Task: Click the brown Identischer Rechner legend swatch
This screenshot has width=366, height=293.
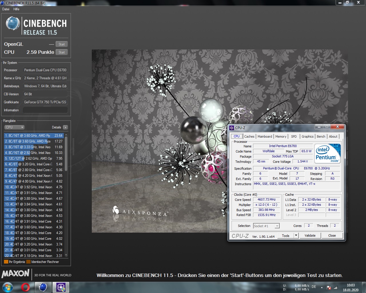Action: [x=28, y=262]
